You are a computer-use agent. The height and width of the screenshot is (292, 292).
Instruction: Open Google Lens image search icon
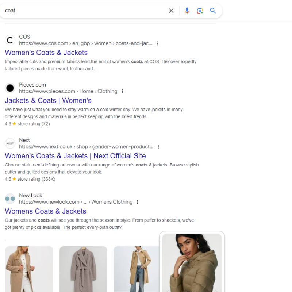point(200,11)
